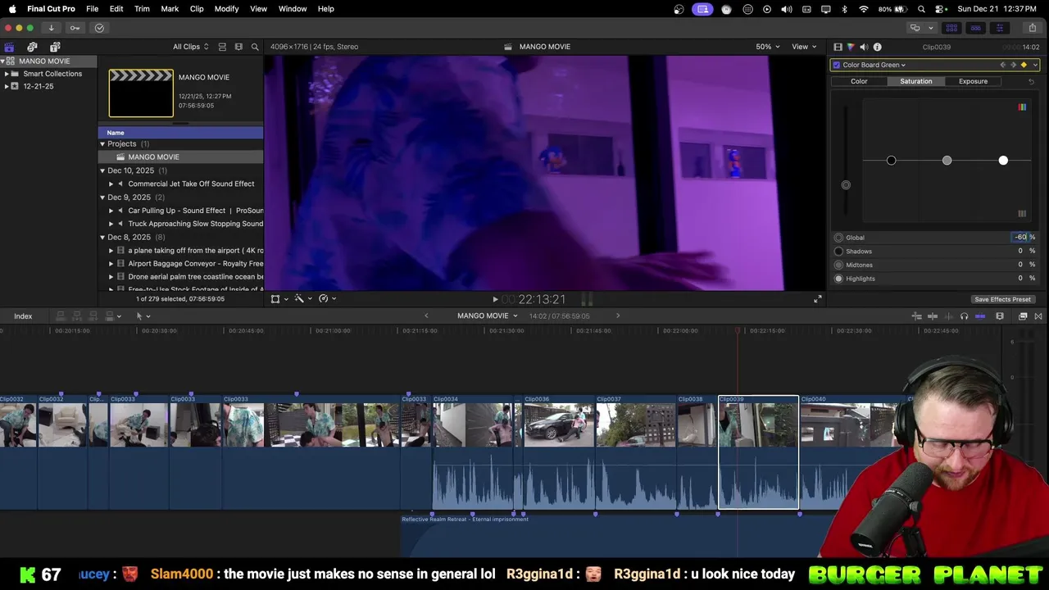Expand the Smart Collections folder

click(x=7, y=74)
